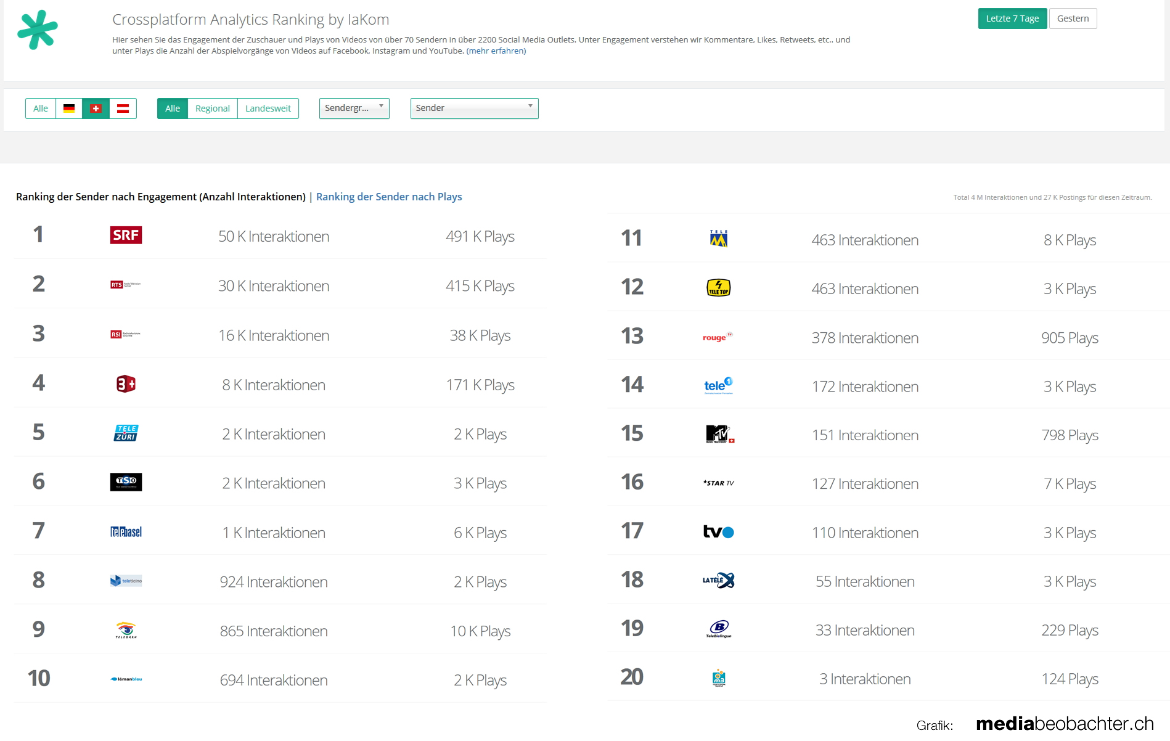Click the LaTele channel logo
Screen dimensions: 1170x741
(x=718, y=580)
